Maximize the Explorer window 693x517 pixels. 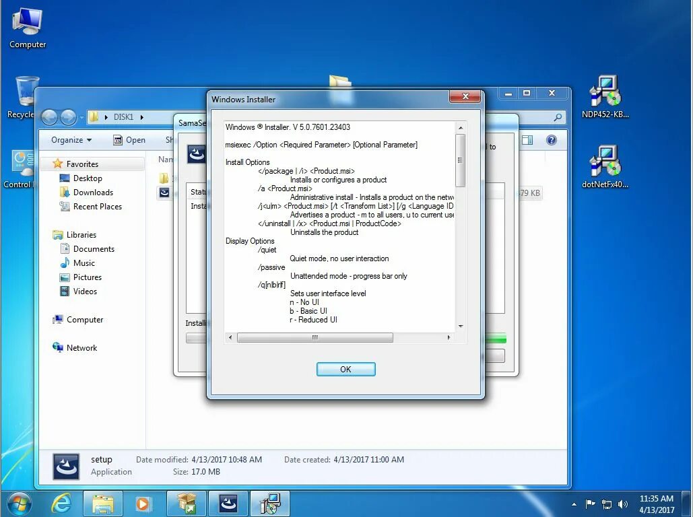(x=527, y=94)
